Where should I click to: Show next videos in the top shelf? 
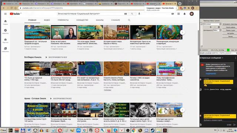pos(183,32)
